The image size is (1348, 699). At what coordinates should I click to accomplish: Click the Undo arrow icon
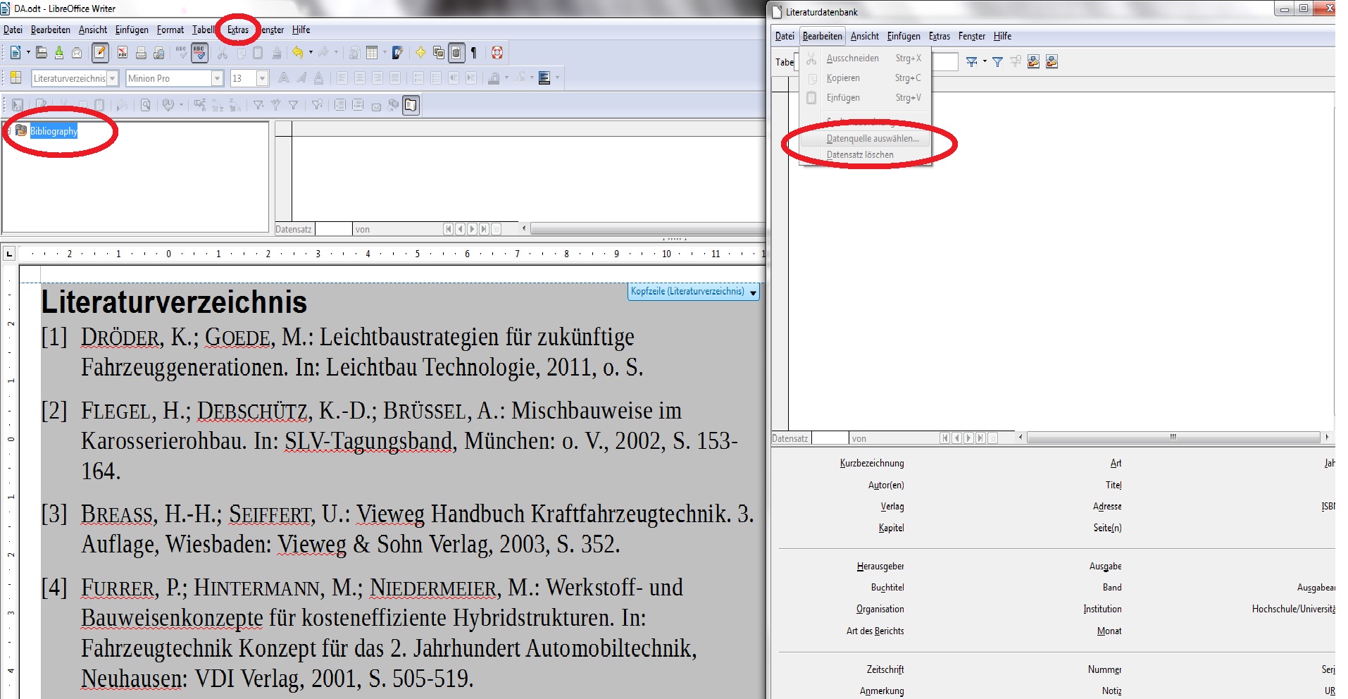tap(298, 53)
